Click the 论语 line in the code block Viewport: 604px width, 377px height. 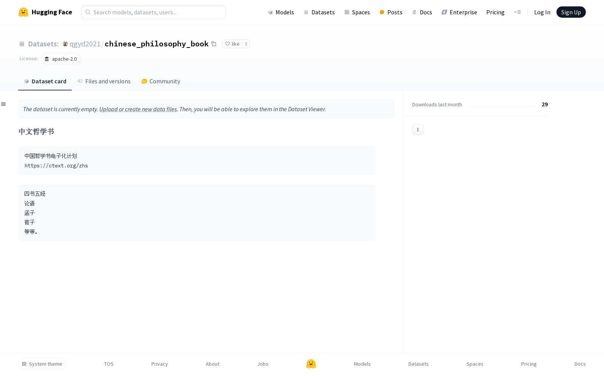[x=29, y=203]
